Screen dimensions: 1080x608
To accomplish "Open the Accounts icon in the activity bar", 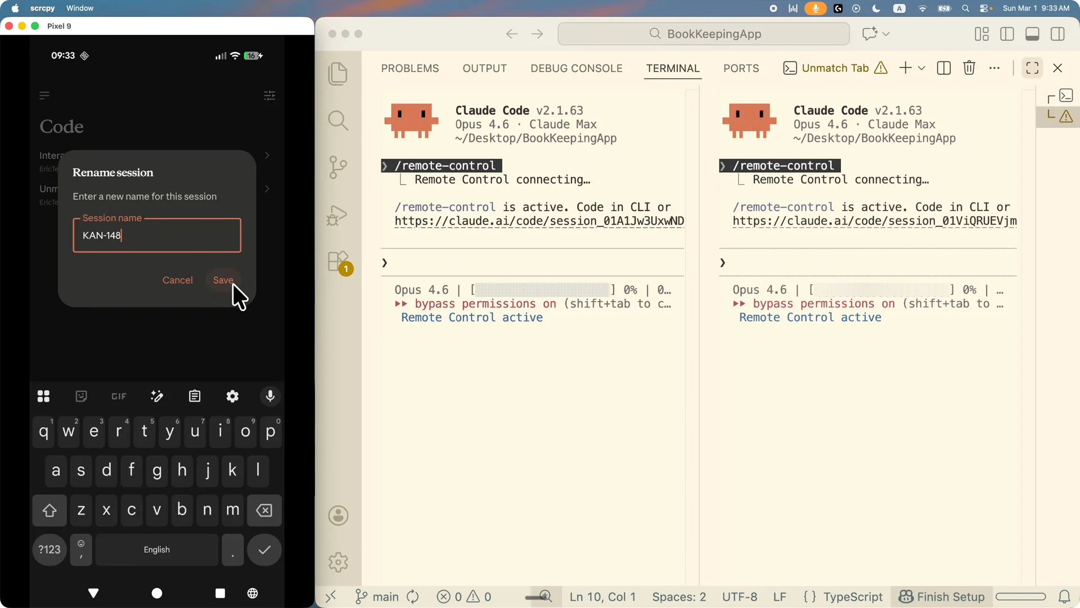I will [338, 515].
